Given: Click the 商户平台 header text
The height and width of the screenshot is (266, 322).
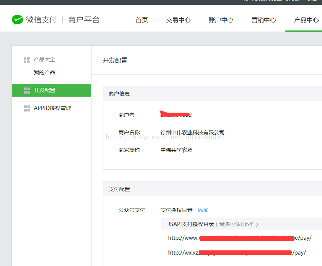Looking at the screenshot, I should (84, 20).
